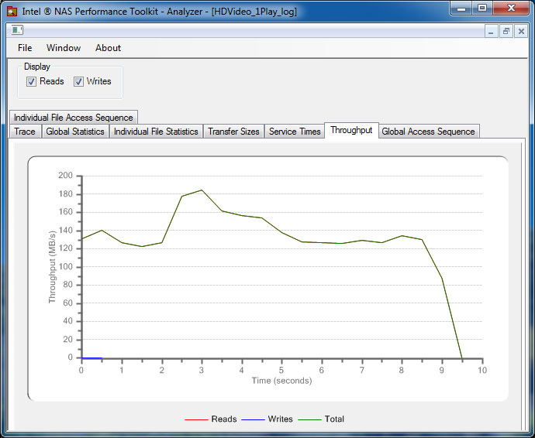Viewport: 535px width, 438px height.
Task: Uncheck the Reads display checkbox
Action: coord(32,81)
